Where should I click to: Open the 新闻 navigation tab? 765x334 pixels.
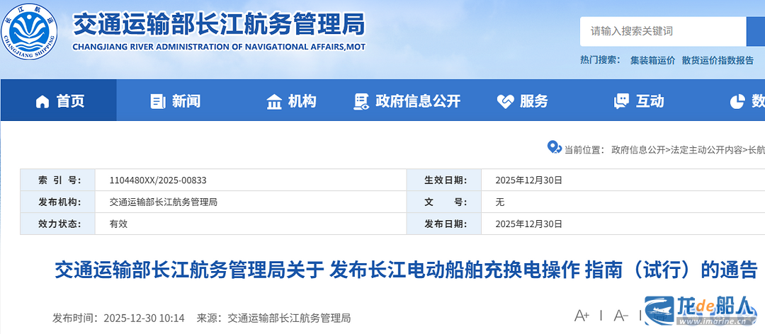point(186,101)
